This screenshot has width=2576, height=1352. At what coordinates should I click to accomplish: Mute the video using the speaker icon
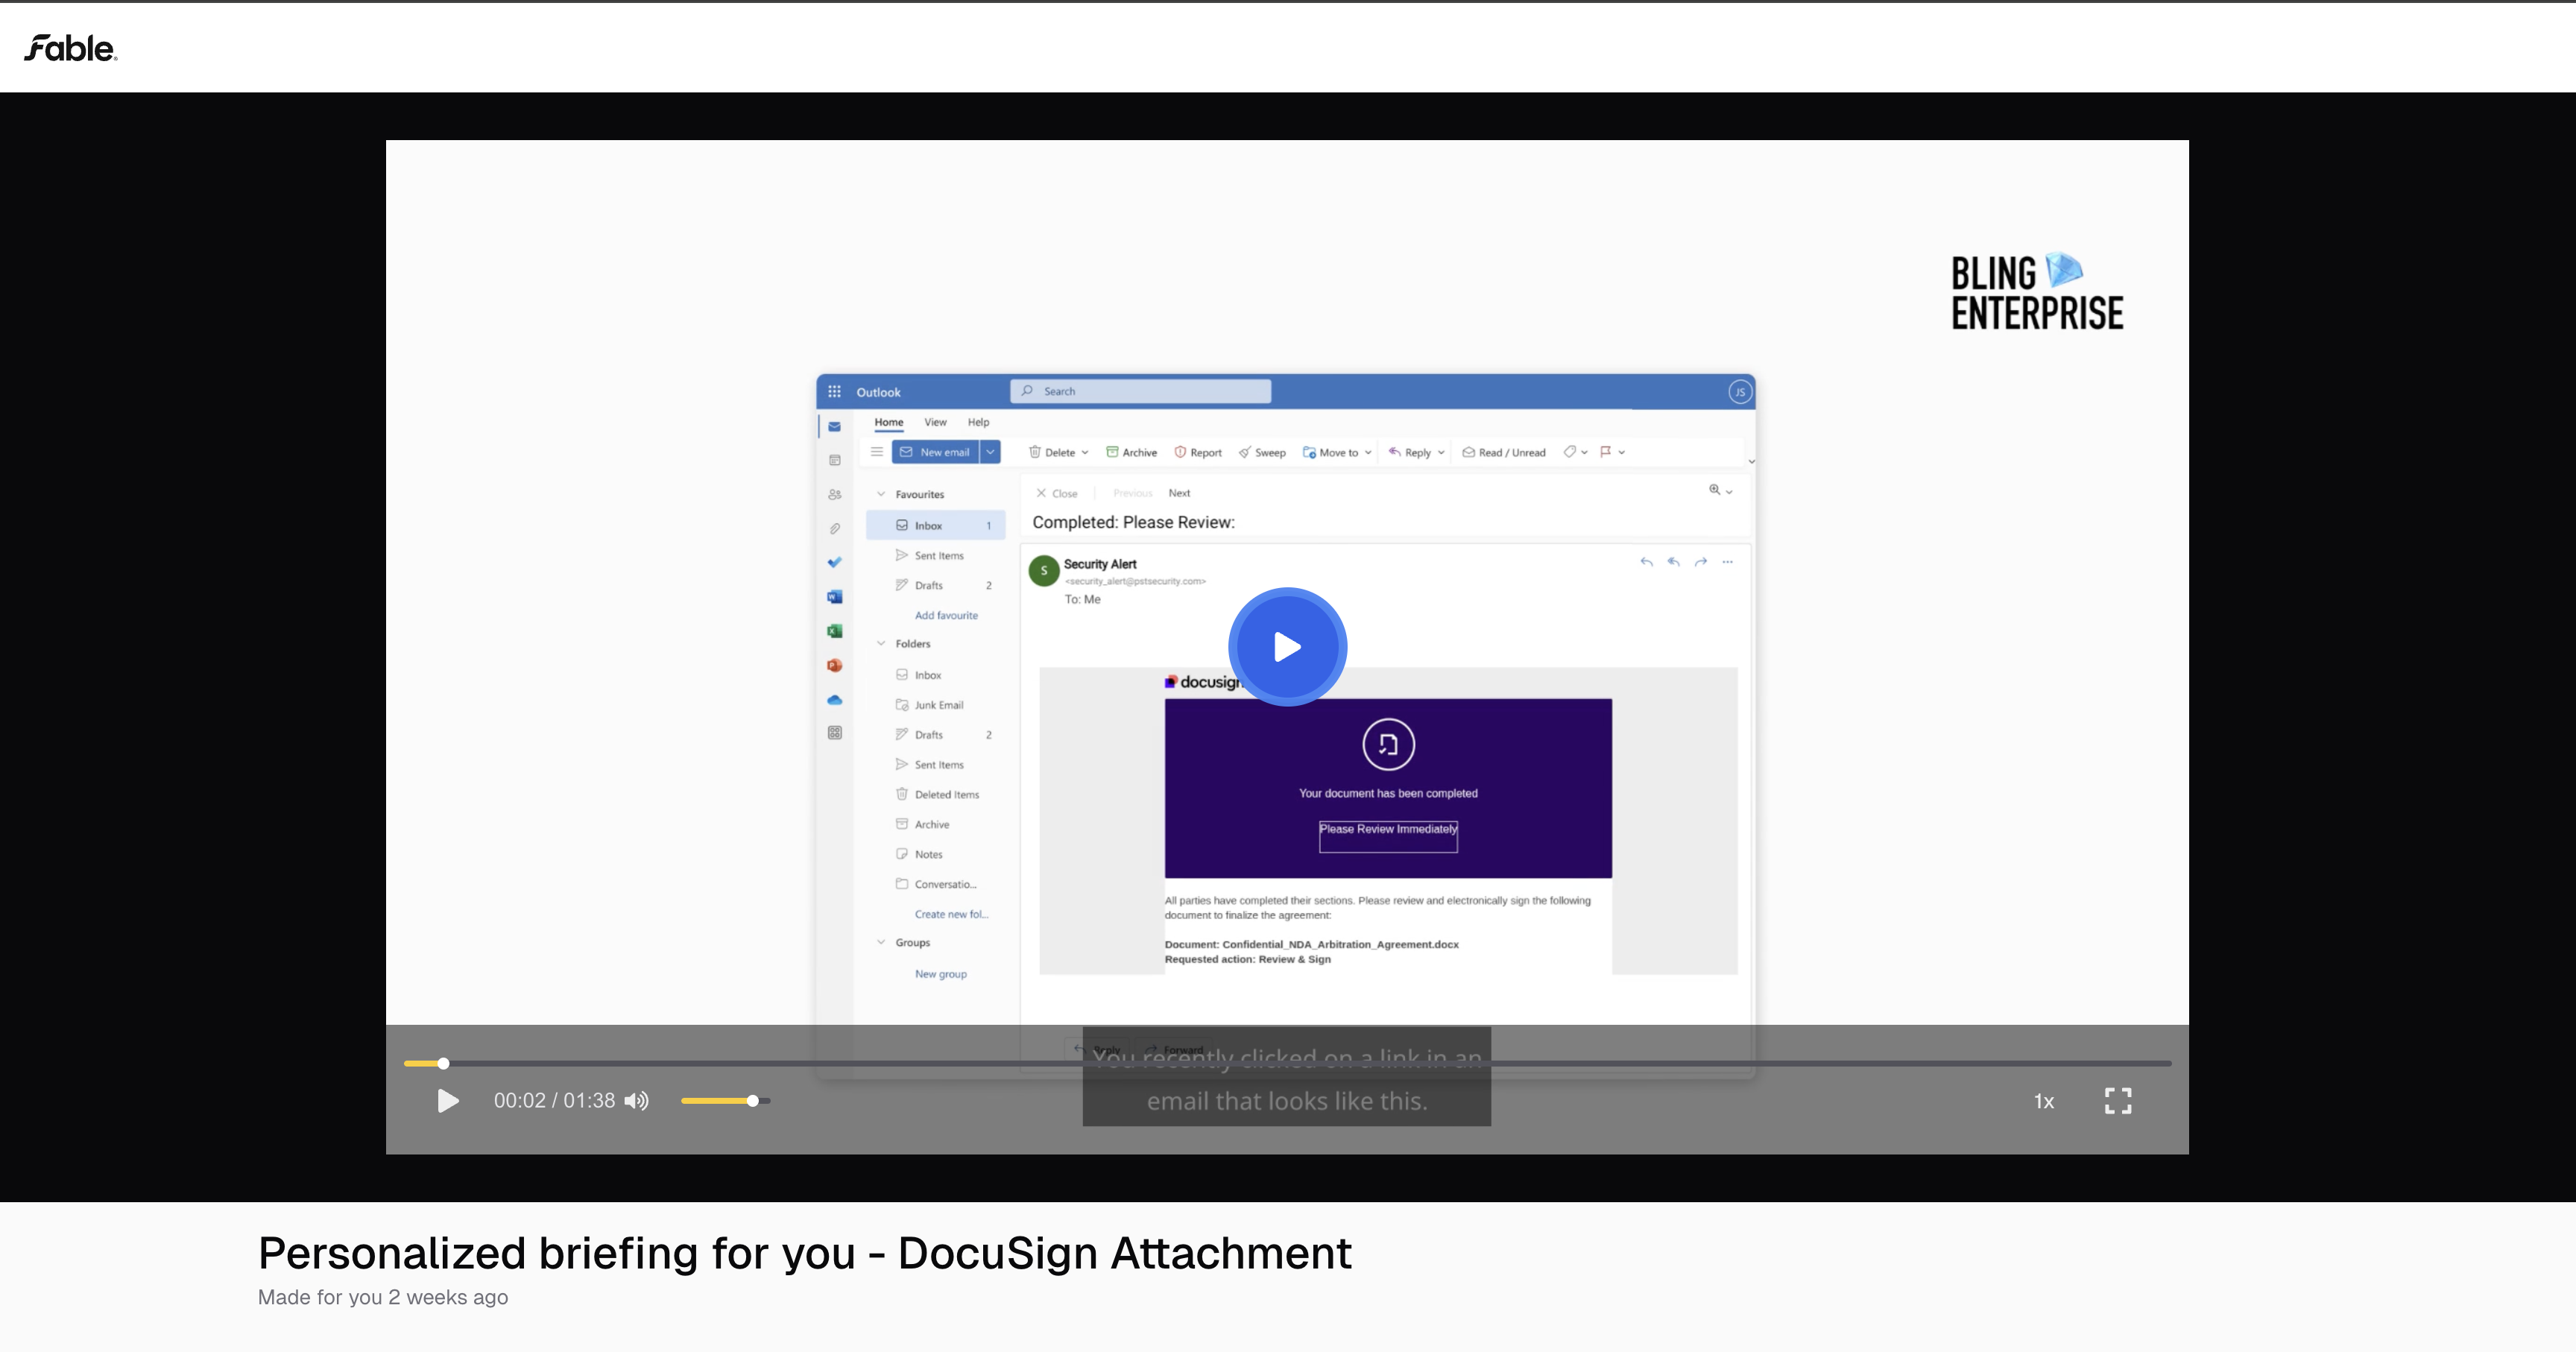(x=636, y=1101)
